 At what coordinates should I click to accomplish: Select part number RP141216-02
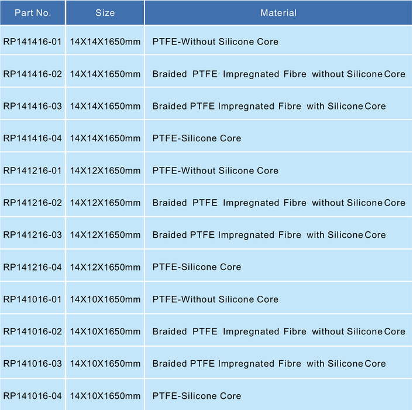(33, 203)
